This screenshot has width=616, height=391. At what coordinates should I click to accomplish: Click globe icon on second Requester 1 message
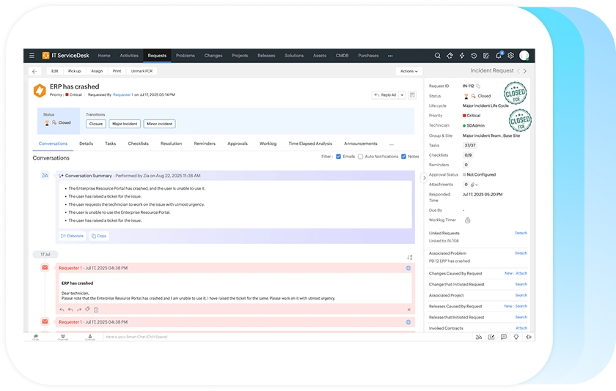pyautogui.click(x=408, y=322)
